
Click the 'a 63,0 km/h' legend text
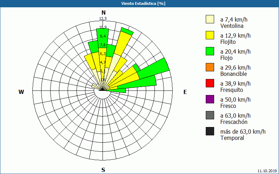[x=235, y=116]
